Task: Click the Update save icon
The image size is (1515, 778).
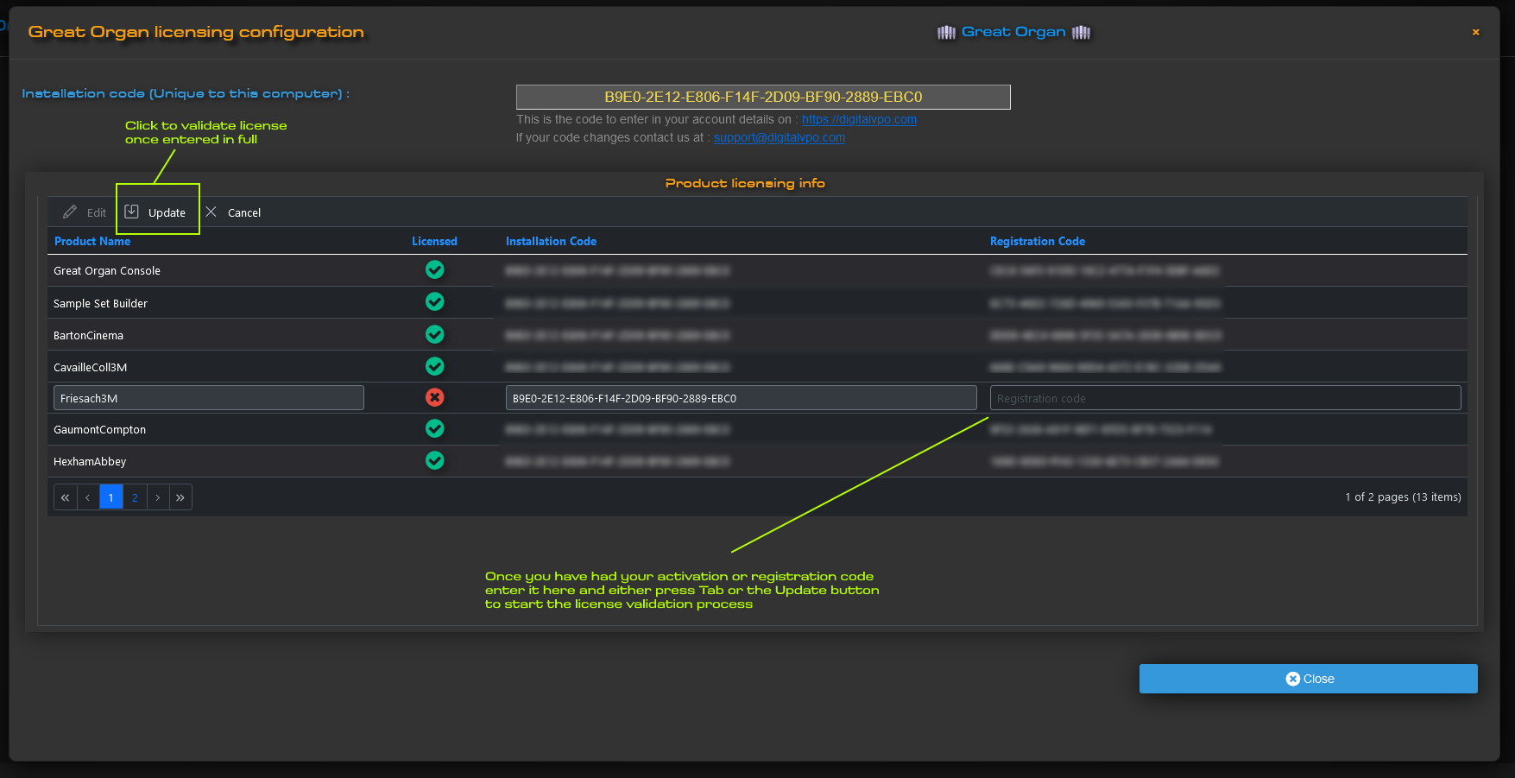Action: 131,212
